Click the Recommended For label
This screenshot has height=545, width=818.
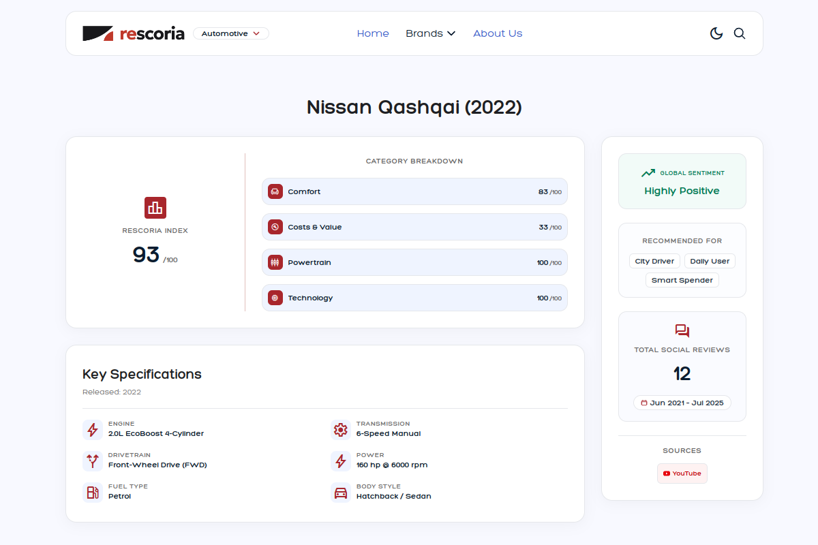[682, 241]
